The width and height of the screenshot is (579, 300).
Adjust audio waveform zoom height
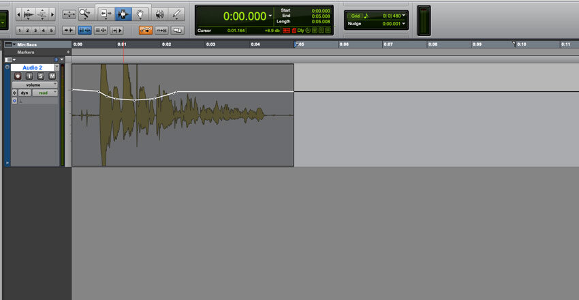pos(29,15)
